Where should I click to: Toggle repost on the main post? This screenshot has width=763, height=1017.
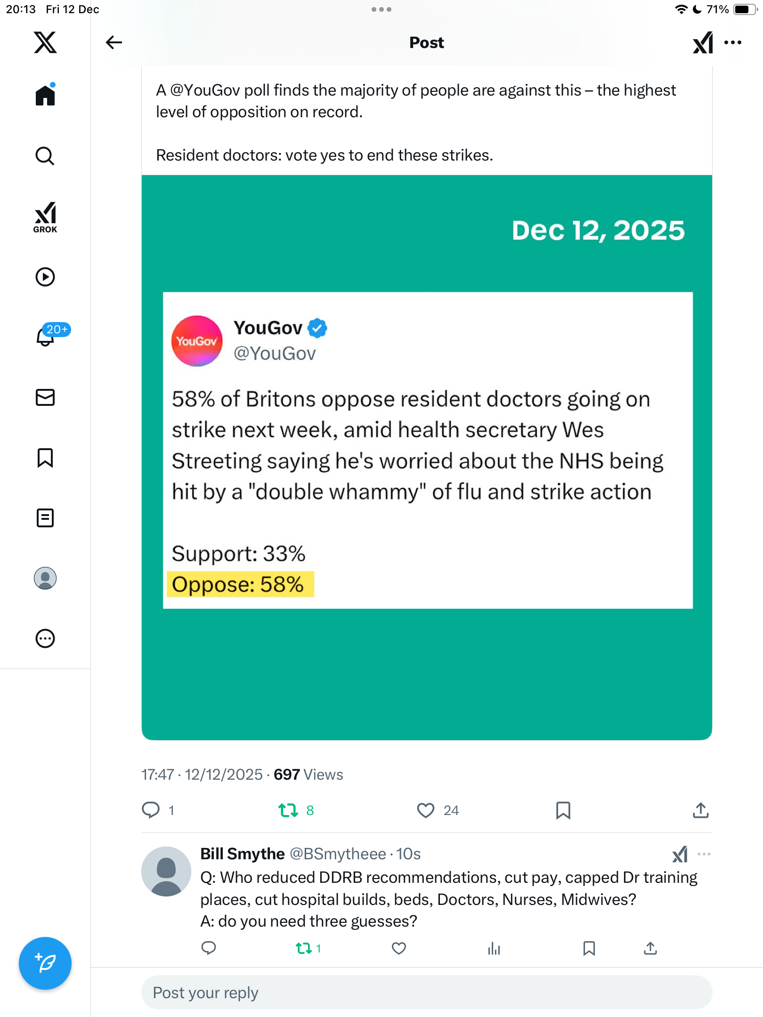(288, 810)
